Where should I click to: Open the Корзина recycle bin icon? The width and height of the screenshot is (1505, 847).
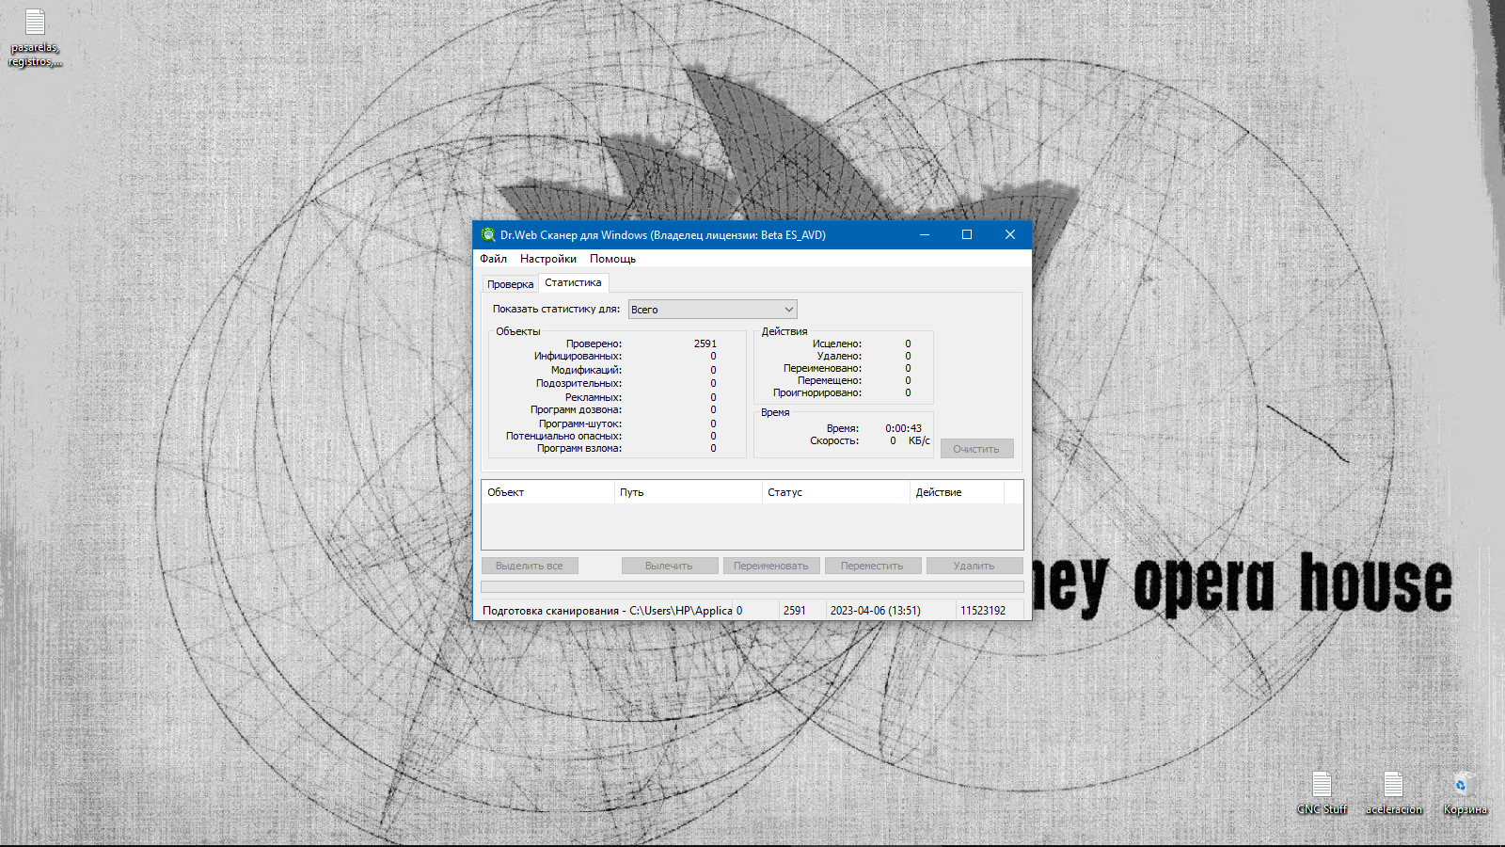tap(1465, 792)
